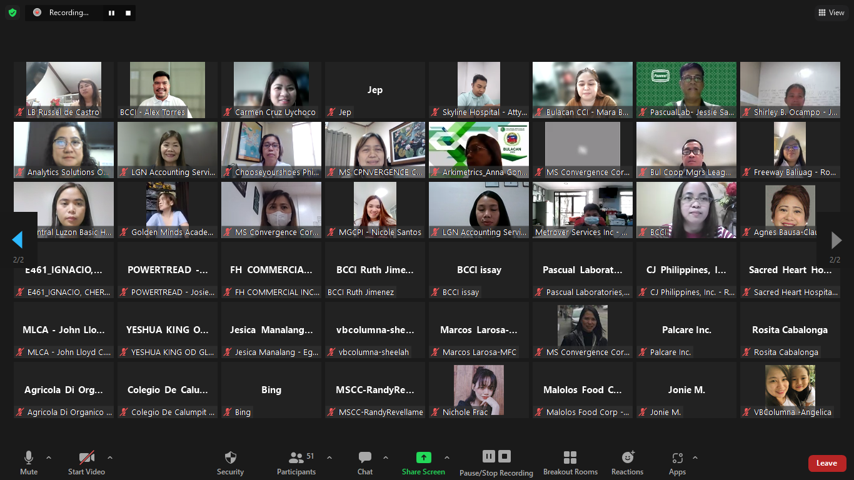This screenshot has width=854, height=480.
Task: Select Bul Coop Mgrs League video tile
Action: (x=686, y=150)
